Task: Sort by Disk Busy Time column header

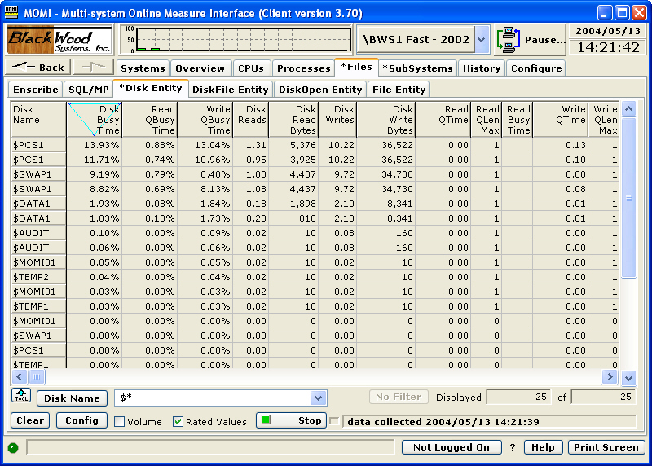Action: click(94, 119)
